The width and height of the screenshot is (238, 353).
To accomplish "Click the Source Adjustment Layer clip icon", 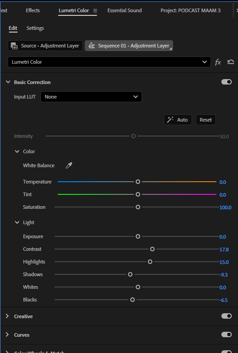I will 14,46.
